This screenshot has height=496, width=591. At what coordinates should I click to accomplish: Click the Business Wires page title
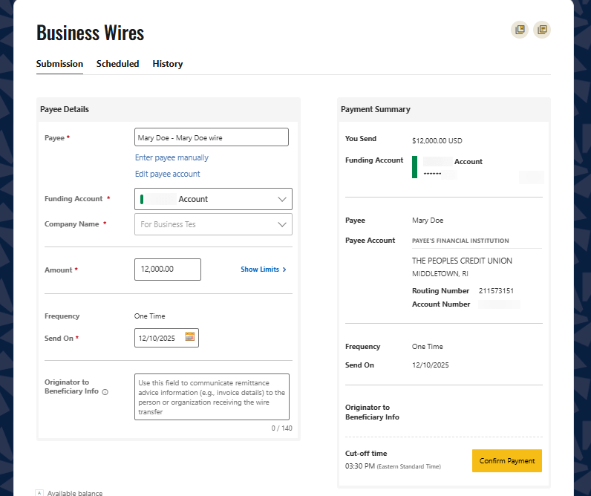pyautogui.click(x=90, y=33)
